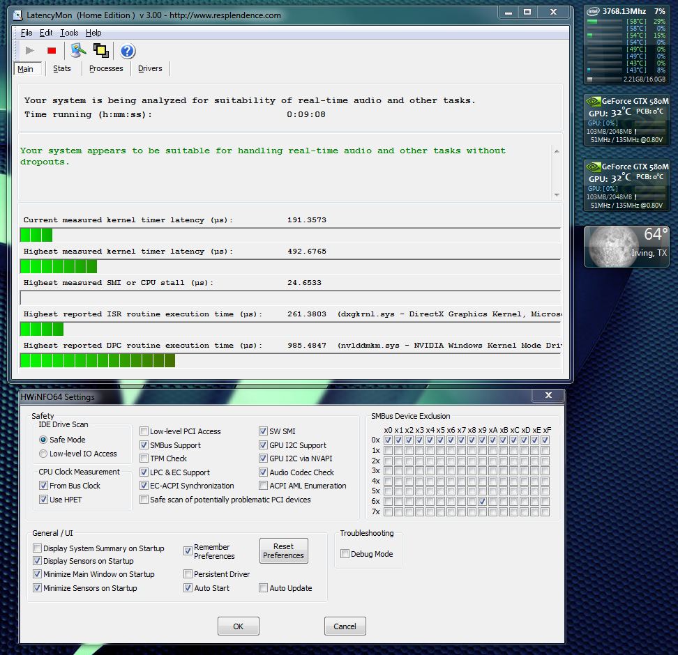The width and height of the screenshot is (678, 655).
Task: Close the HWiNFO64 Settings window
Action: (x=548, y=395)
